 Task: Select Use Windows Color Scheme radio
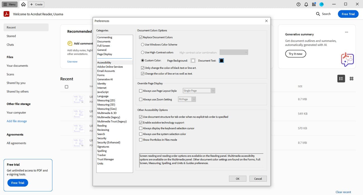click(x=143, y=44)
